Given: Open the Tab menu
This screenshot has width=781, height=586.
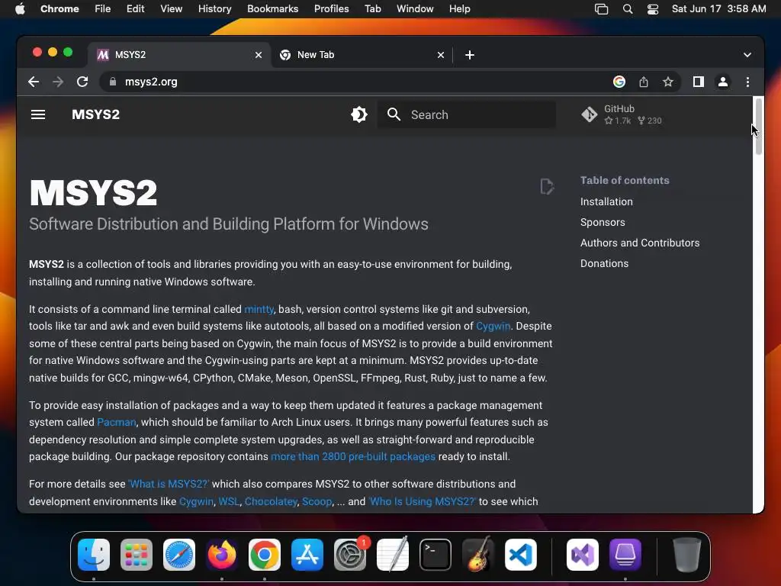Looking at the screenshot, I should (x=372, y=9).
